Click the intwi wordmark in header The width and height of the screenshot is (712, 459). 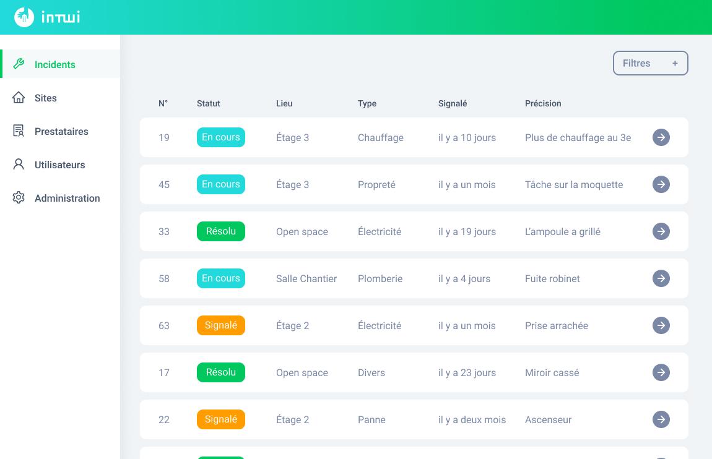point(61,17)
